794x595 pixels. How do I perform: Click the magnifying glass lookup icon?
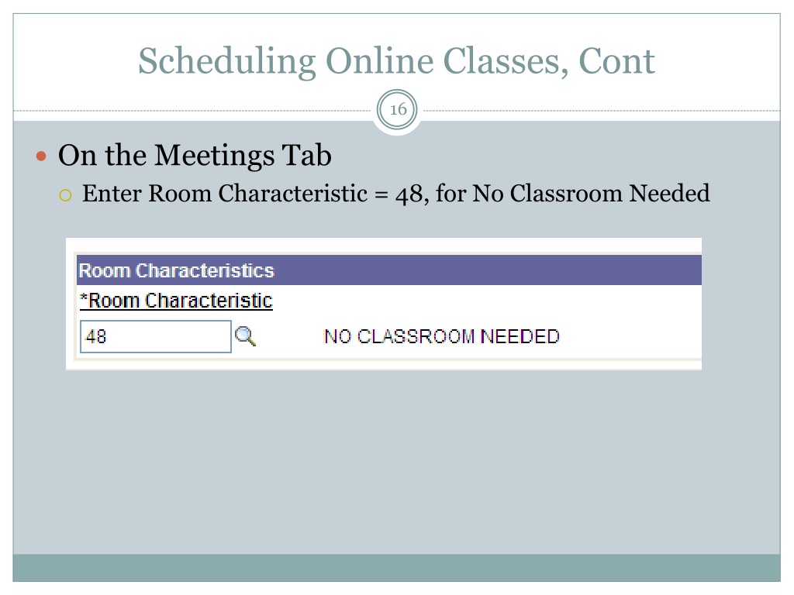click(x=246, y=336)
